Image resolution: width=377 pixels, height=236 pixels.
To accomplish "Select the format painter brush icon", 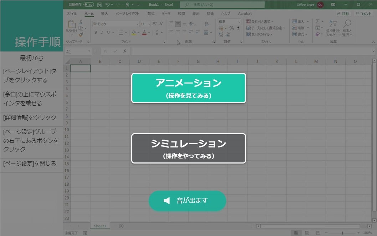I will tap(81, 35).
